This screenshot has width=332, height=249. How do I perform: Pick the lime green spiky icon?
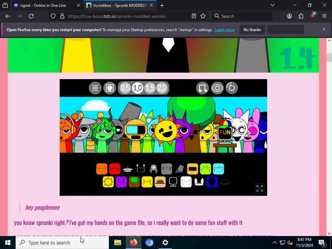point(206,169)
